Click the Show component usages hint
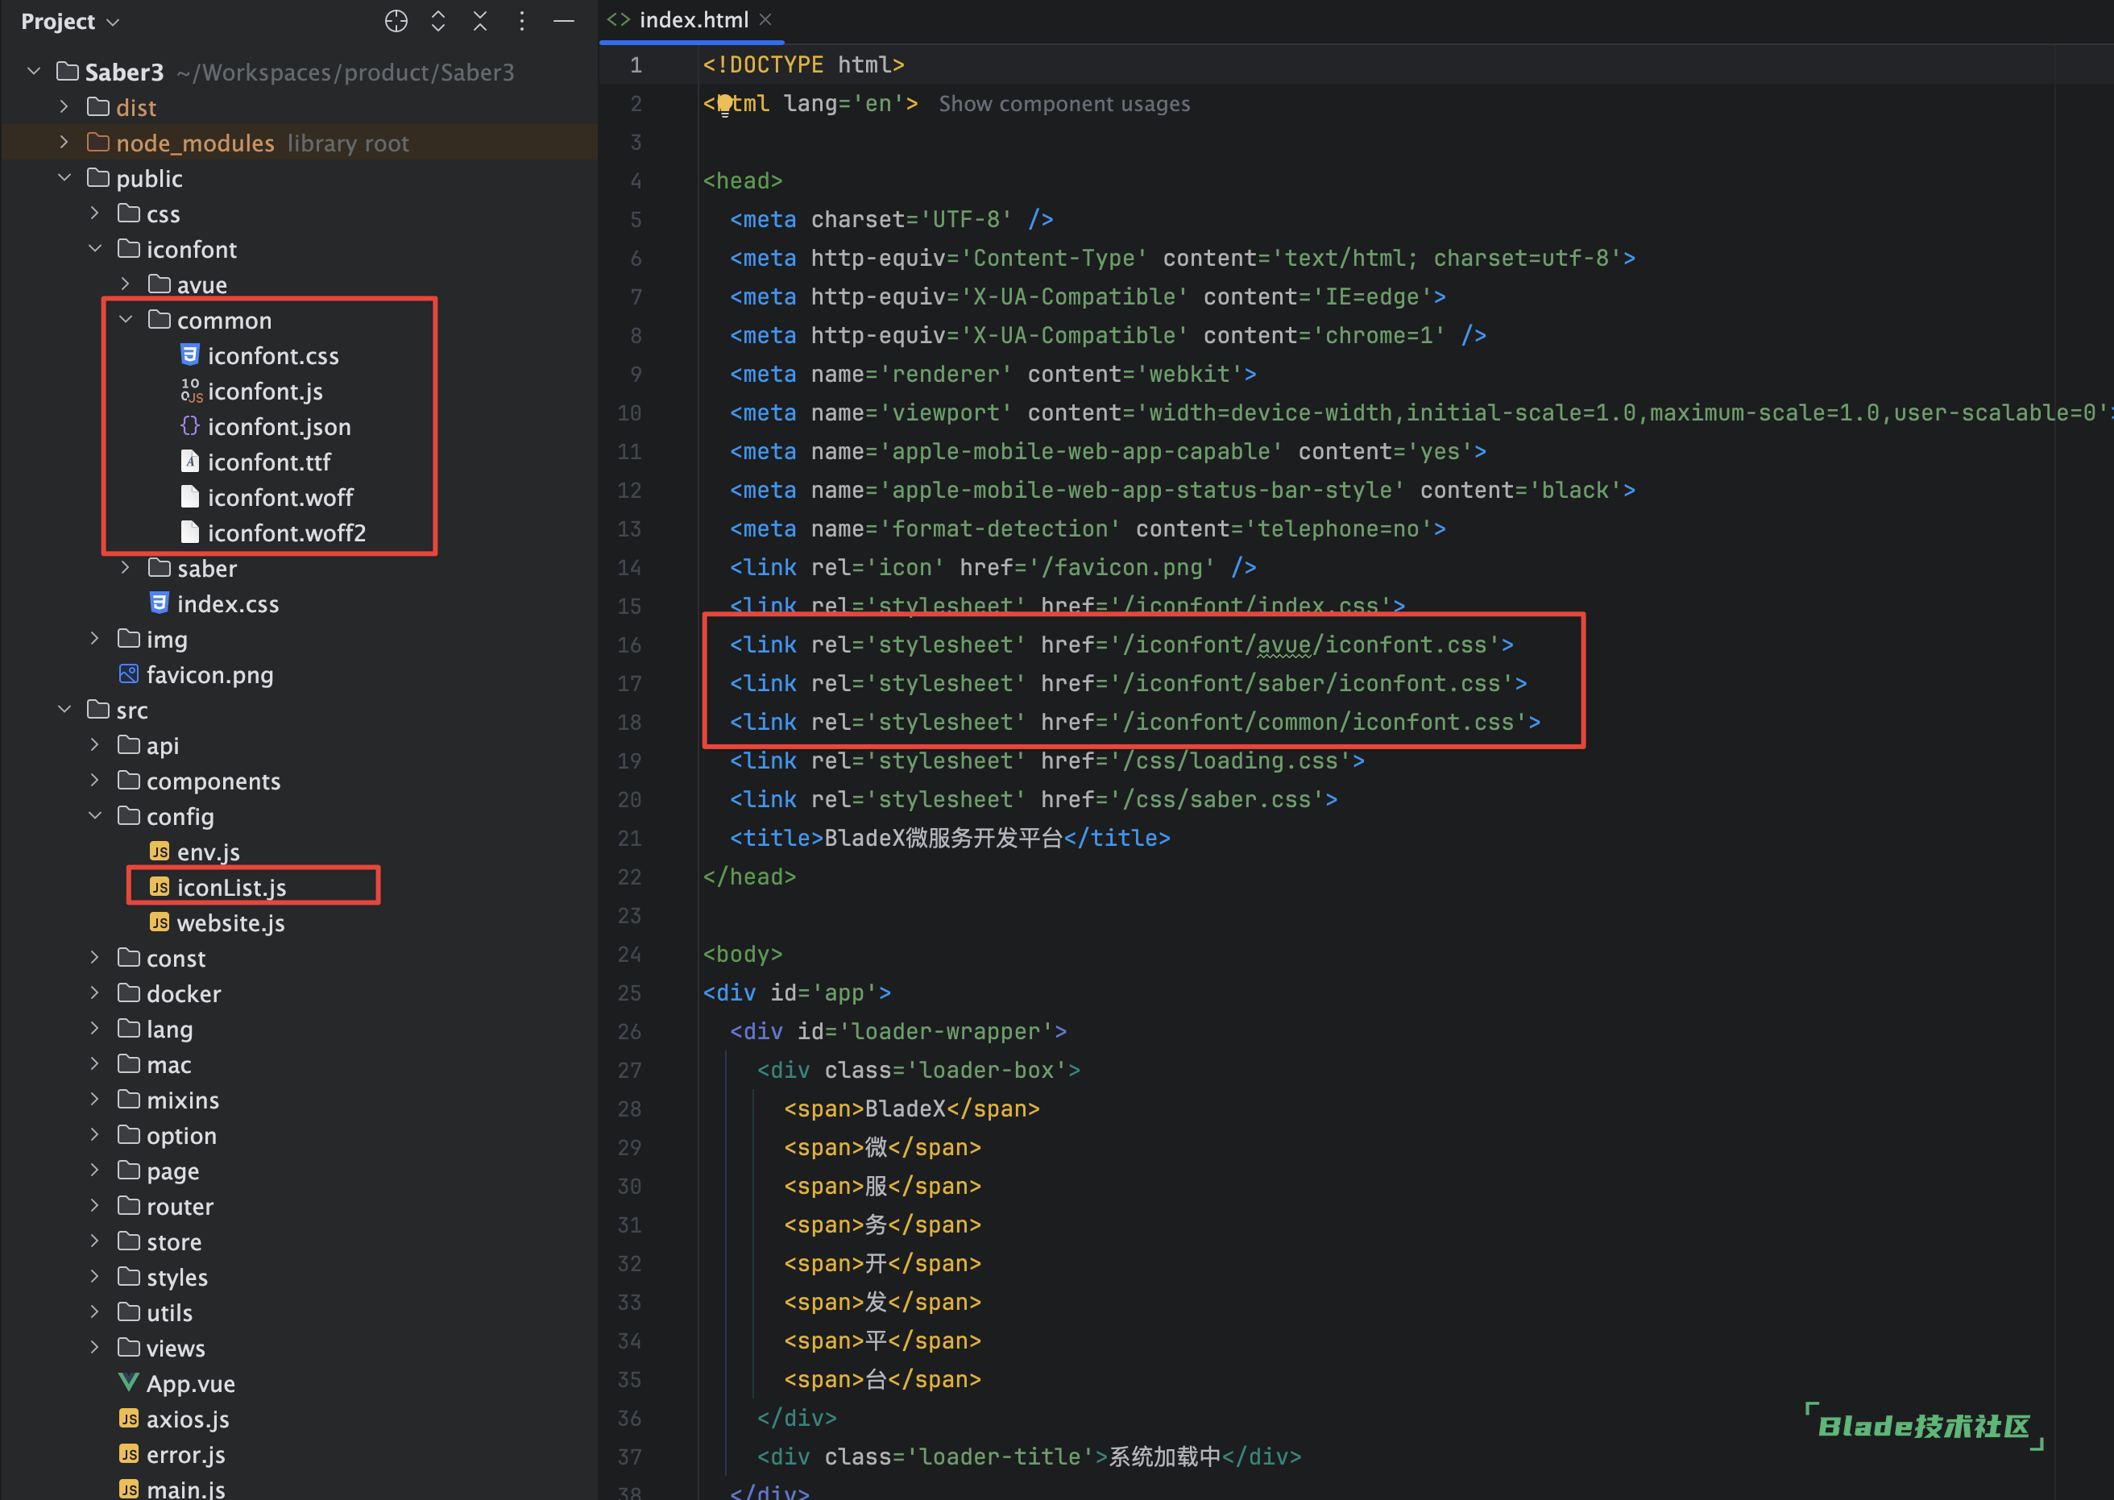Screen dimensions: 2114x1500 tap(1064, 103)
